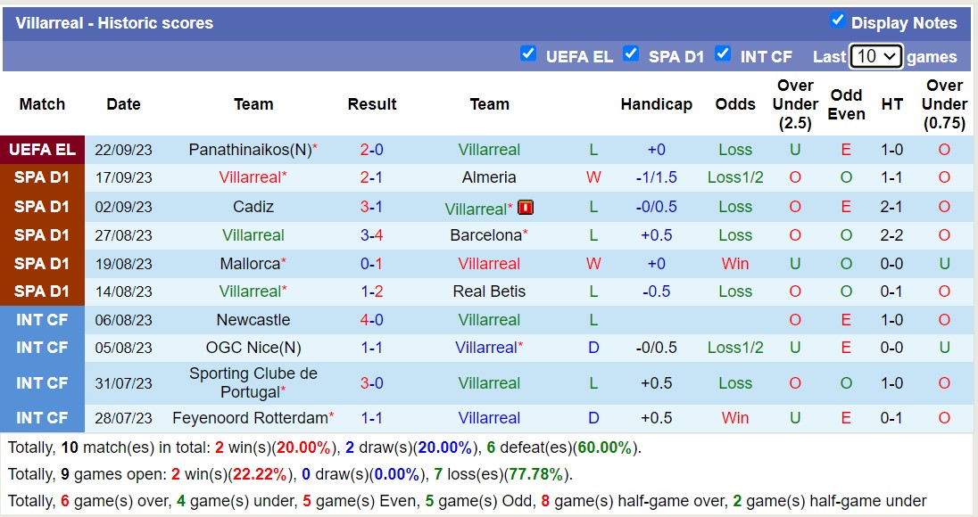Image resolution: width=978 pixels, height=517 pixels.
Task: Click the Over Under (2.5) column header
Action: coord(795,104)
